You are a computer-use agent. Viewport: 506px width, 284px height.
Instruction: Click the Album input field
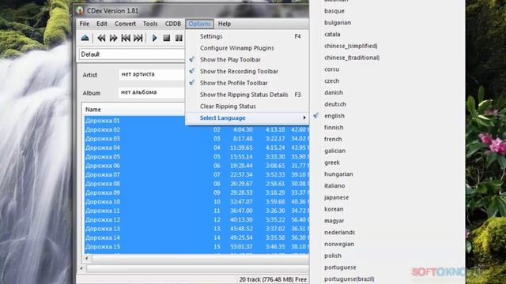click(x=152, y=92)
